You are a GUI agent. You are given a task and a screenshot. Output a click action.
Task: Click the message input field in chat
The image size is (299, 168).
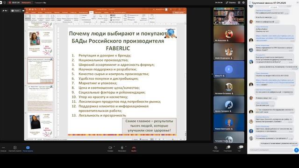[x=271, y=150]
